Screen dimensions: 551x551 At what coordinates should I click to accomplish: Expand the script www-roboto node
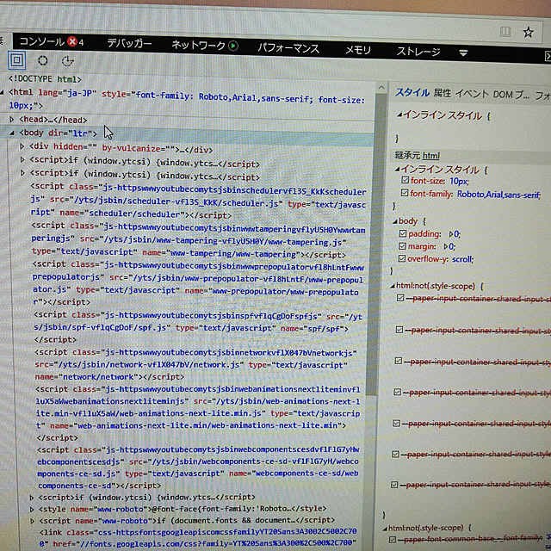[x=32, y=521]
